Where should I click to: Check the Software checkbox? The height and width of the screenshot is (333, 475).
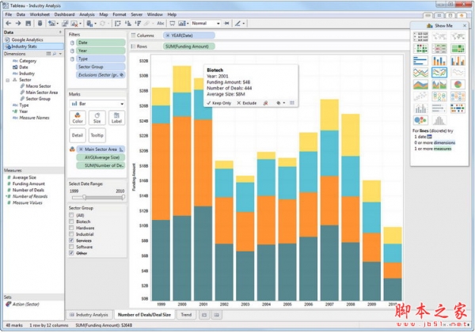point(71,247)
